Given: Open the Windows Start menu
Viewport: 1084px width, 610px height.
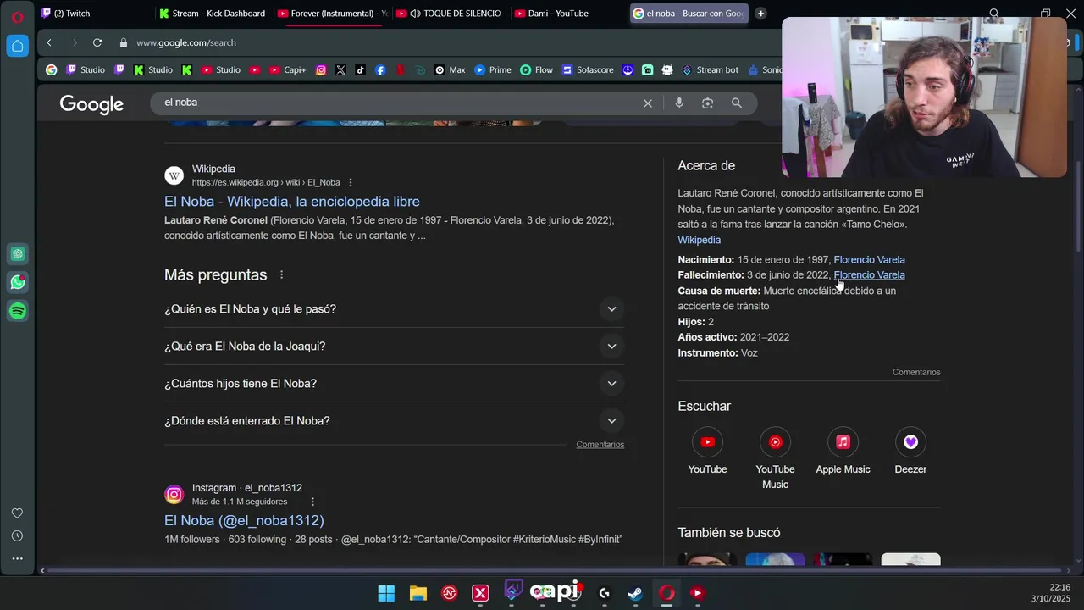Looking at the screenshot, I should (x=386, y=593).
